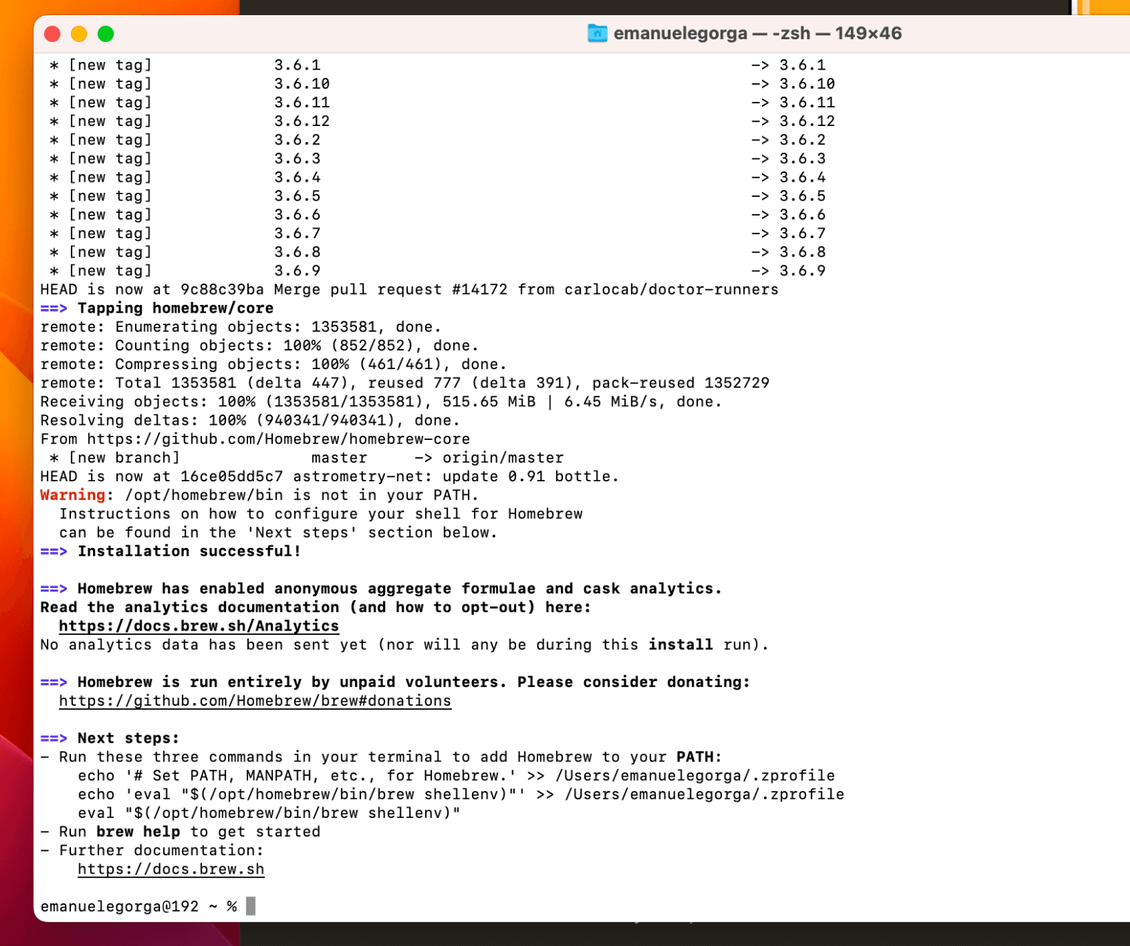Click the window title 'emanuelegorga — -zsh — 149×46'
1130x946 pixels.
click(757, 33)
